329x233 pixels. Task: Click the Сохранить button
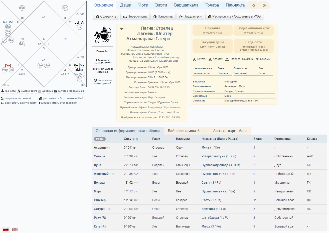point(106,17)
